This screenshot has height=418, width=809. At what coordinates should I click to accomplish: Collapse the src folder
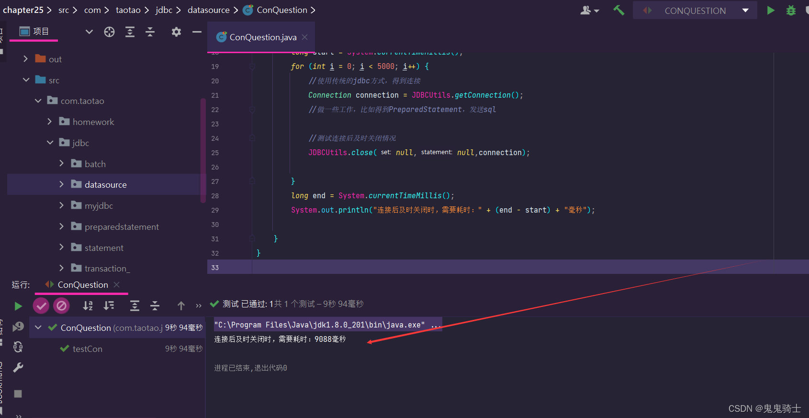(26, 79)
